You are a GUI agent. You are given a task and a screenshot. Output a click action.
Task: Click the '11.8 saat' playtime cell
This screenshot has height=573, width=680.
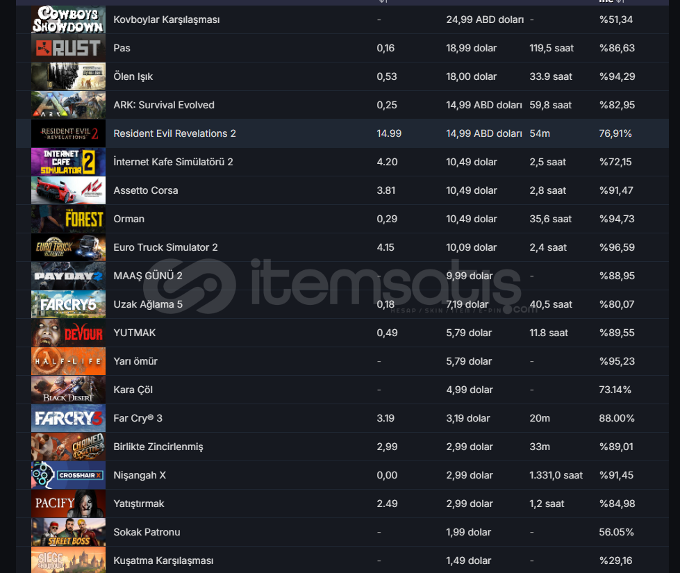click(x=549, y=333)
